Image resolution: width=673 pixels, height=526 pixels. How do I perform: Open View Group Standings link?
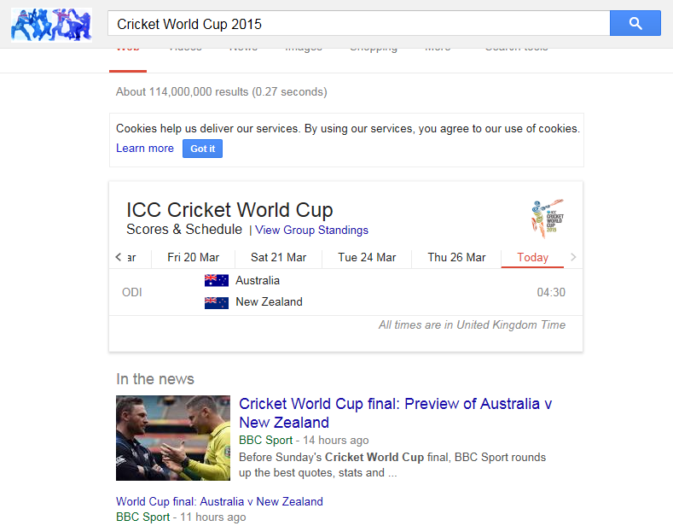coord(311,231)
